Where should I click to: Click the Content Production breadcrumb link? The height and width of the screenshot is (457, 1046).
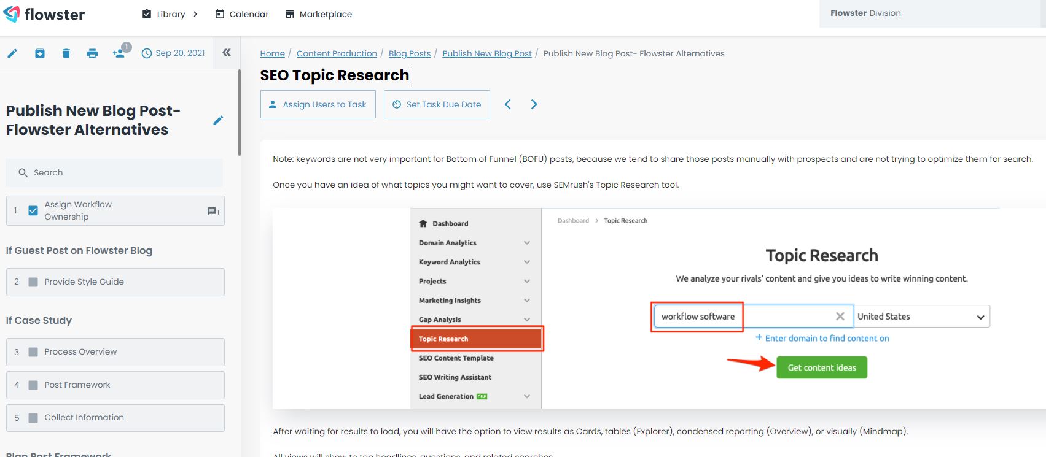pyautogui.click(x=337, y=53)
